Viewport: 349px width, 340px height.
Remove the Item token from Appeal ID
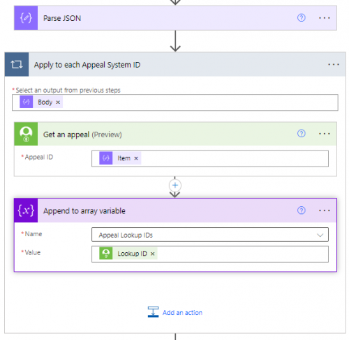click(136, 158)
